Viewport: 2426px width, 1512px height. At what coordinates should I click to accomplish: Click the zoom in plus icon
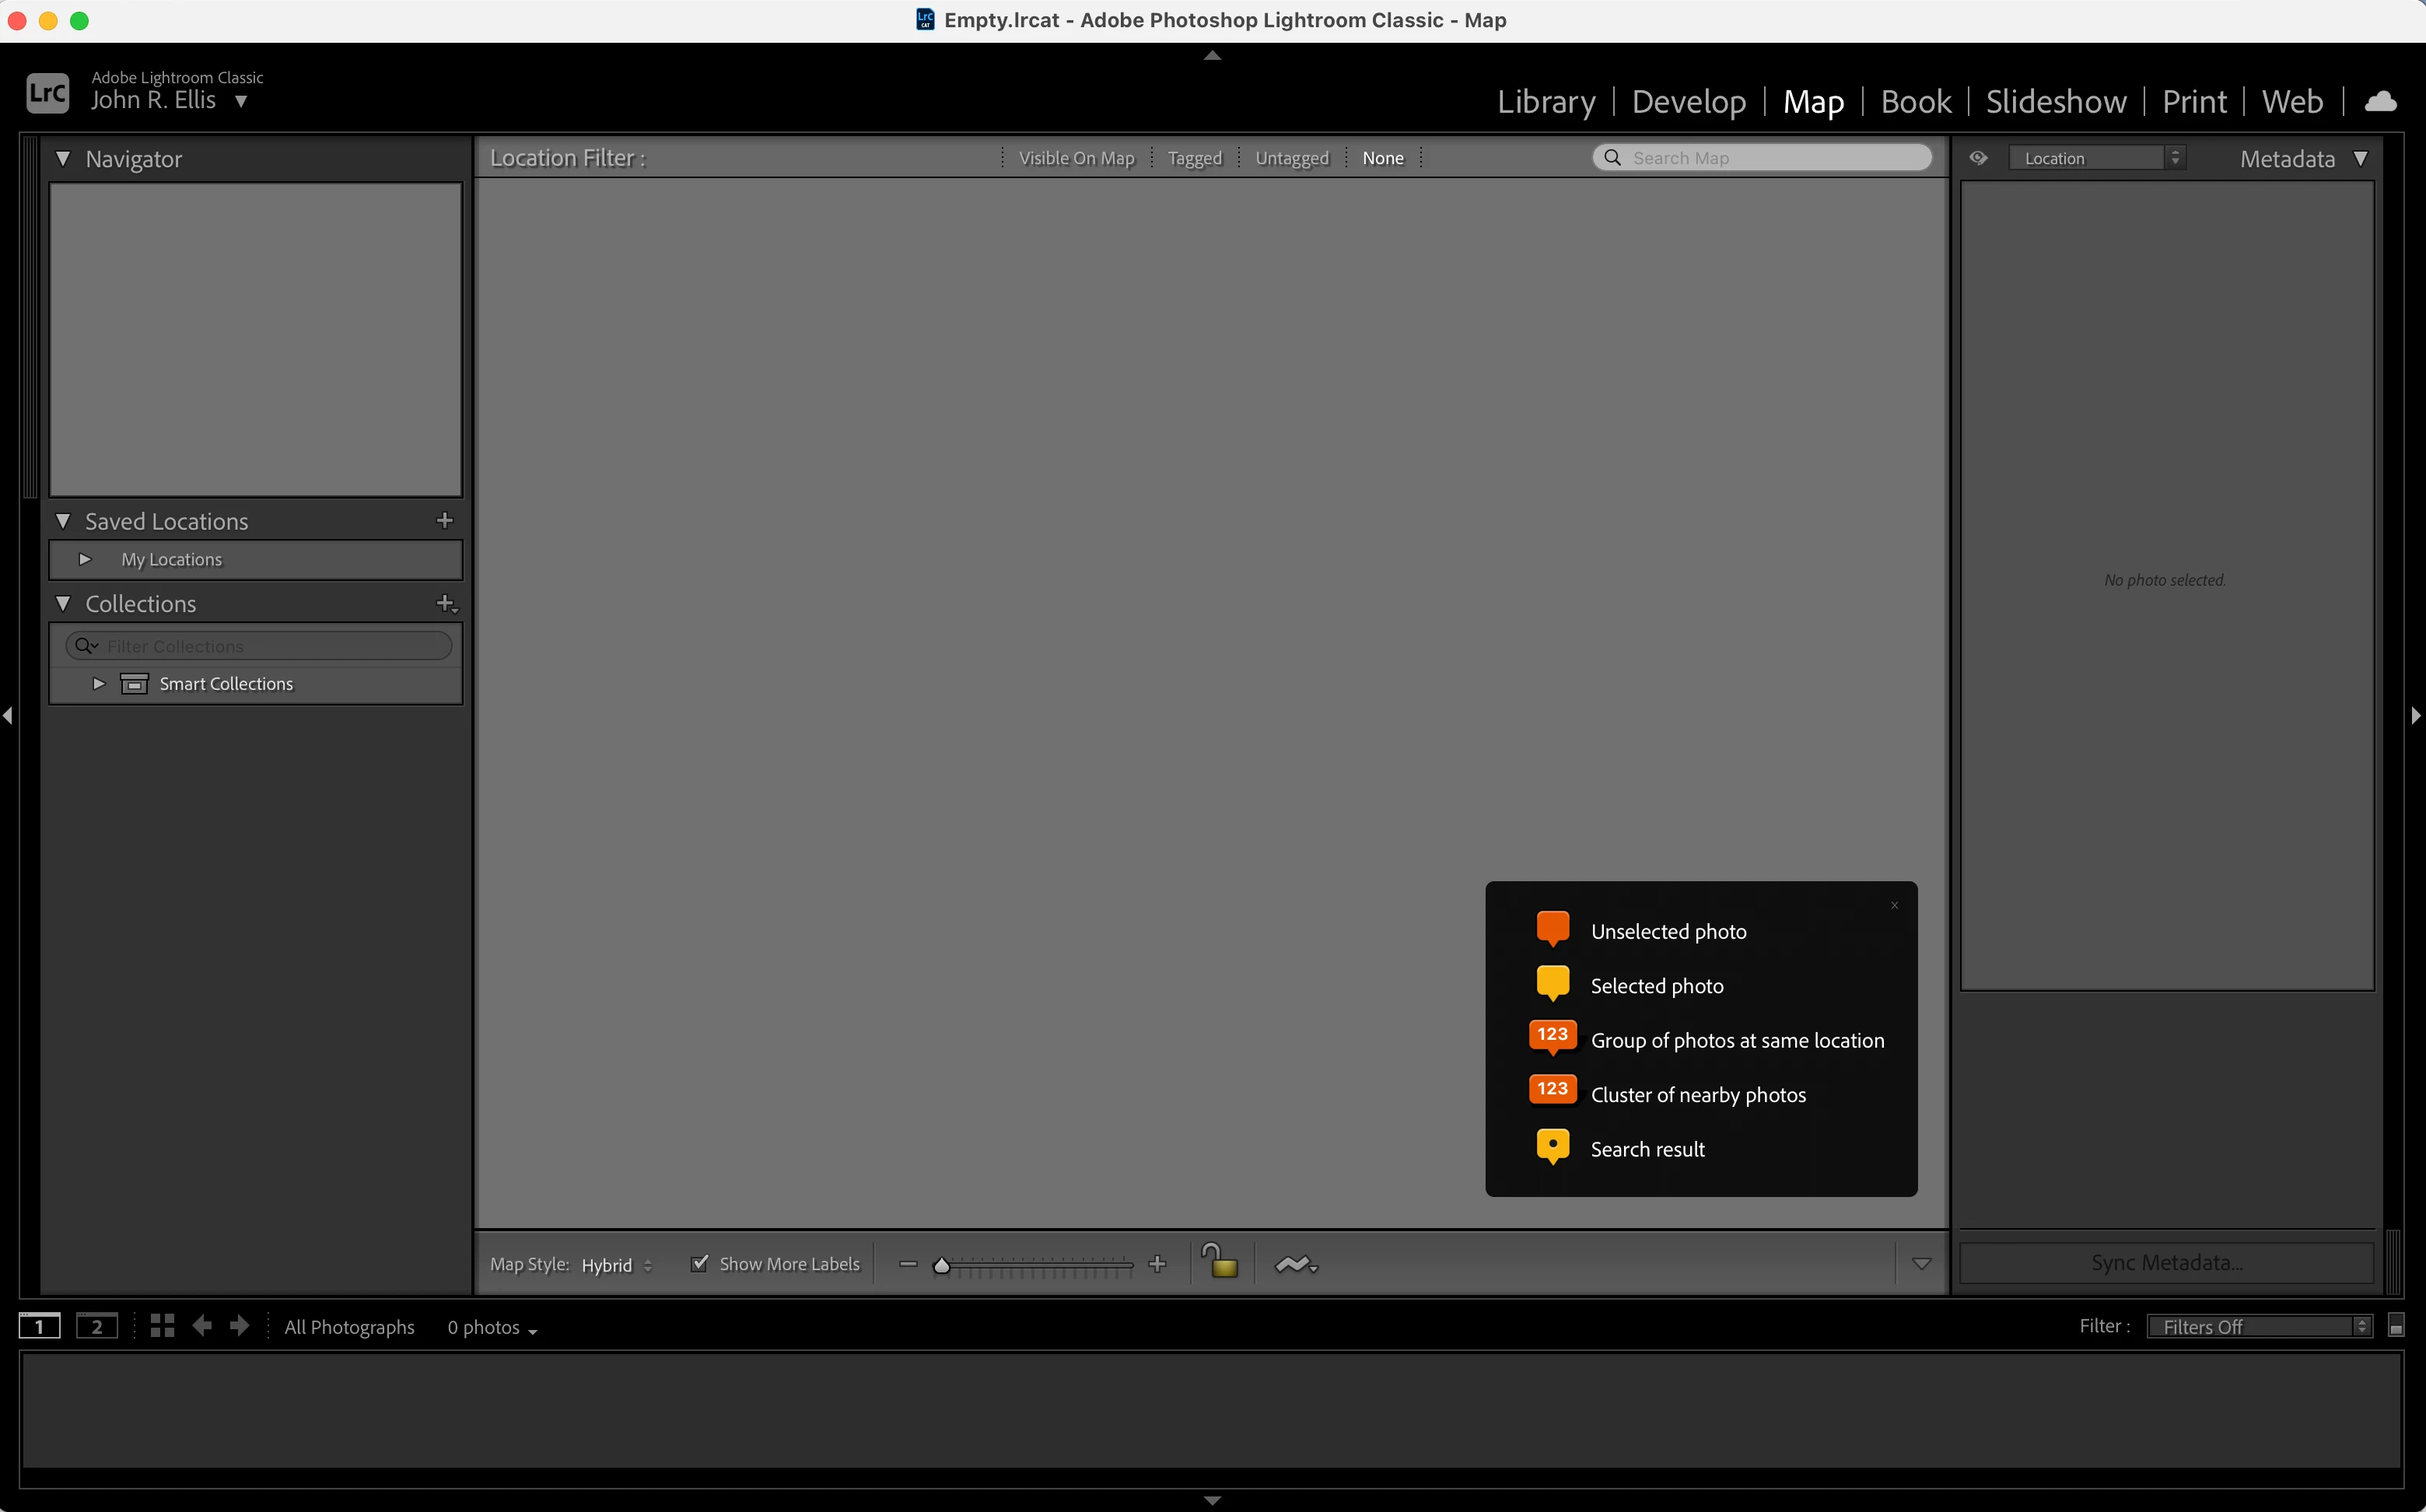point(1157,1264)
